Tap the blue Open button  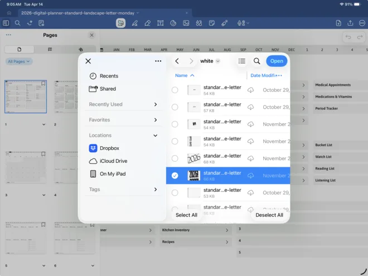277,61
